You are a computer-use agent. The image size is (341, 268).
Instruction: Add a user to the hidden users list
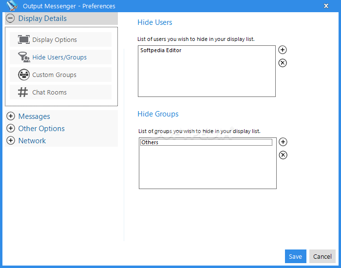[x=283, y=50]
